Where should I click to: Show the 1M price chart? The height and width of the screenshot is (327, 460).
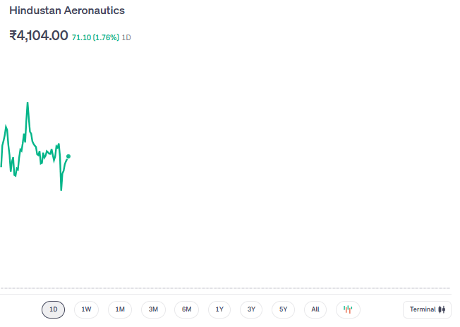[120, 309]
